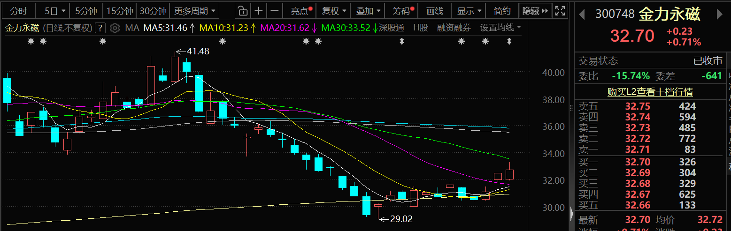Screen dimensions: 731x231
Task: Click the 41.48 high price marker
Action: tap(197, 52)
